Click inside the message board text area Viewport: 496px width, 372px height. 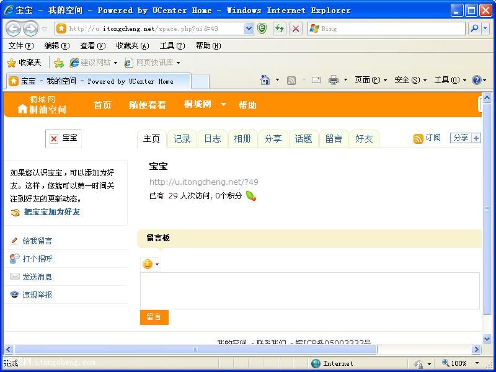[x=309, y=290]
